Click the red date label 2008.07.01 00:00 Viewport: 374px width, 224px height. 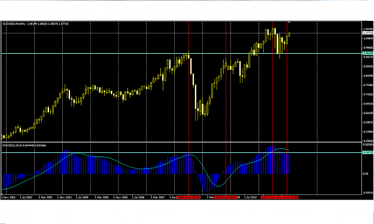pyautogui.click(x=188, y=197)
